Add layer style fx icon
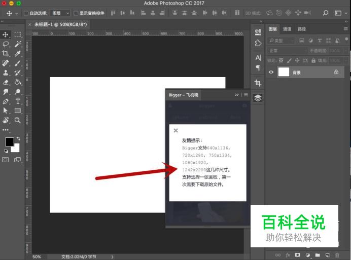 point(288,255)
